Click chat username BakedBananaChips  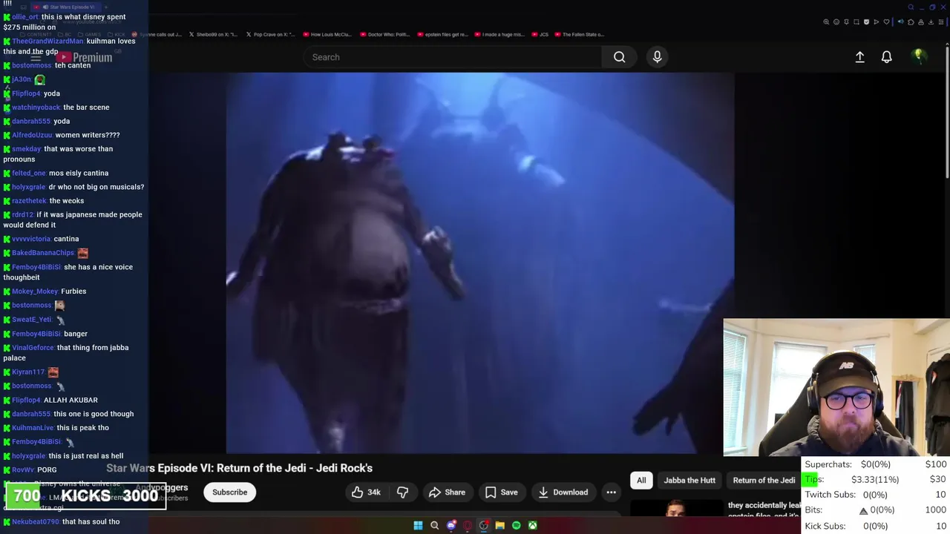click(43, 253)
